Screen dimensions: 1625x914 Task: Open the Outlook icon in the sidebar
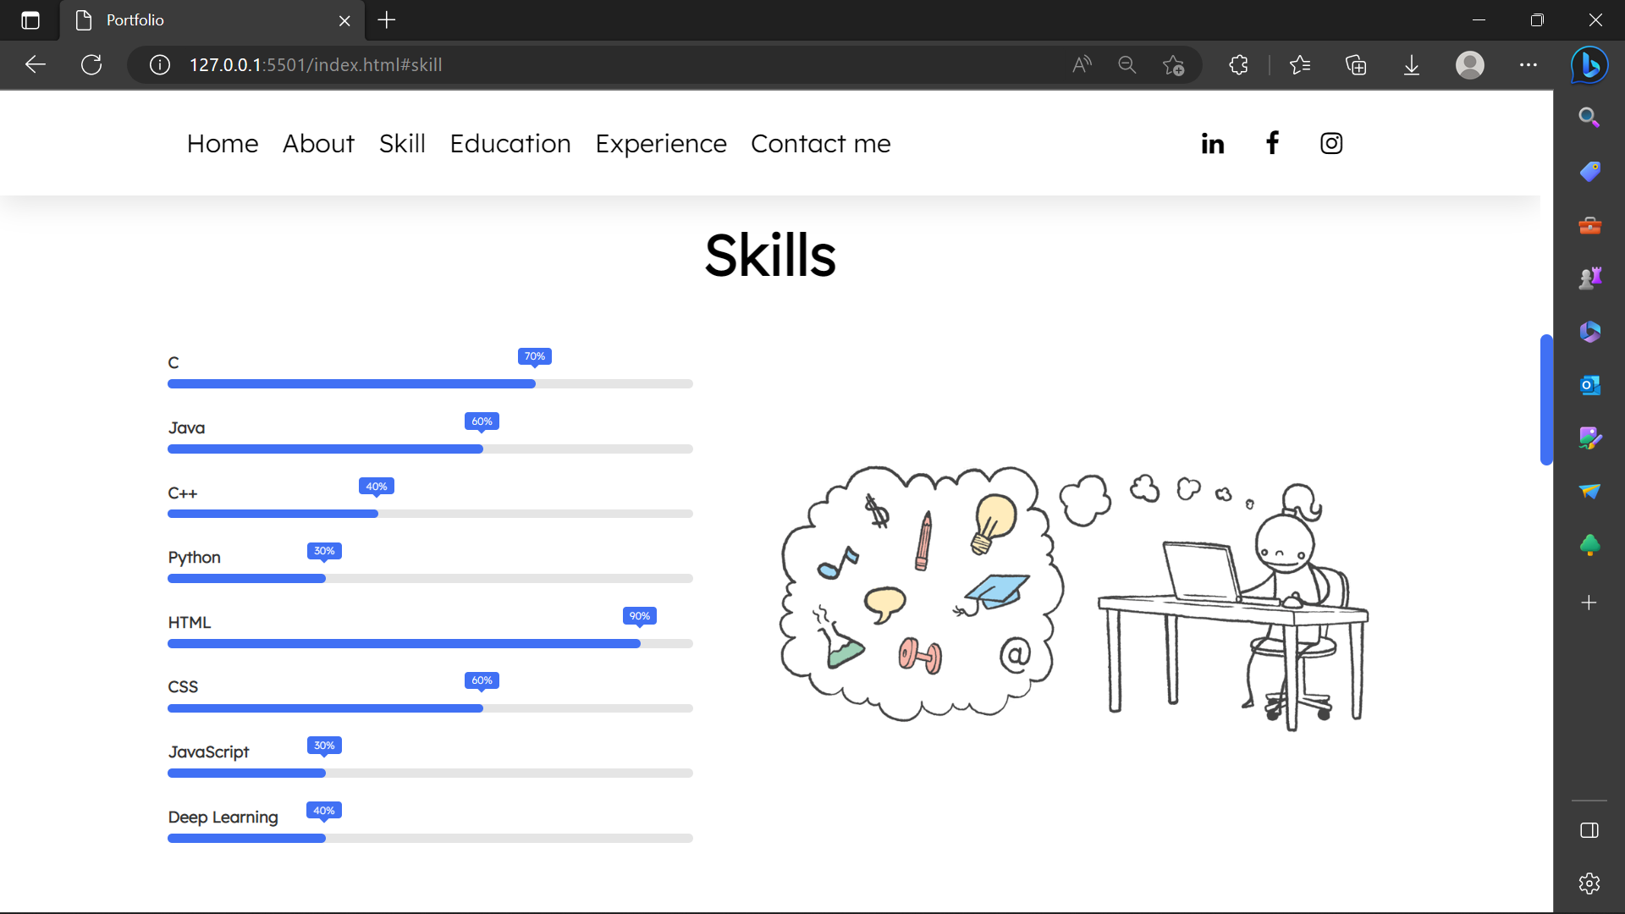[1589, 385]
